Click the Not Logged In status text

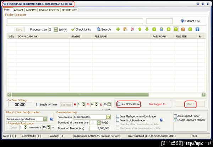(x=157, y=104)
